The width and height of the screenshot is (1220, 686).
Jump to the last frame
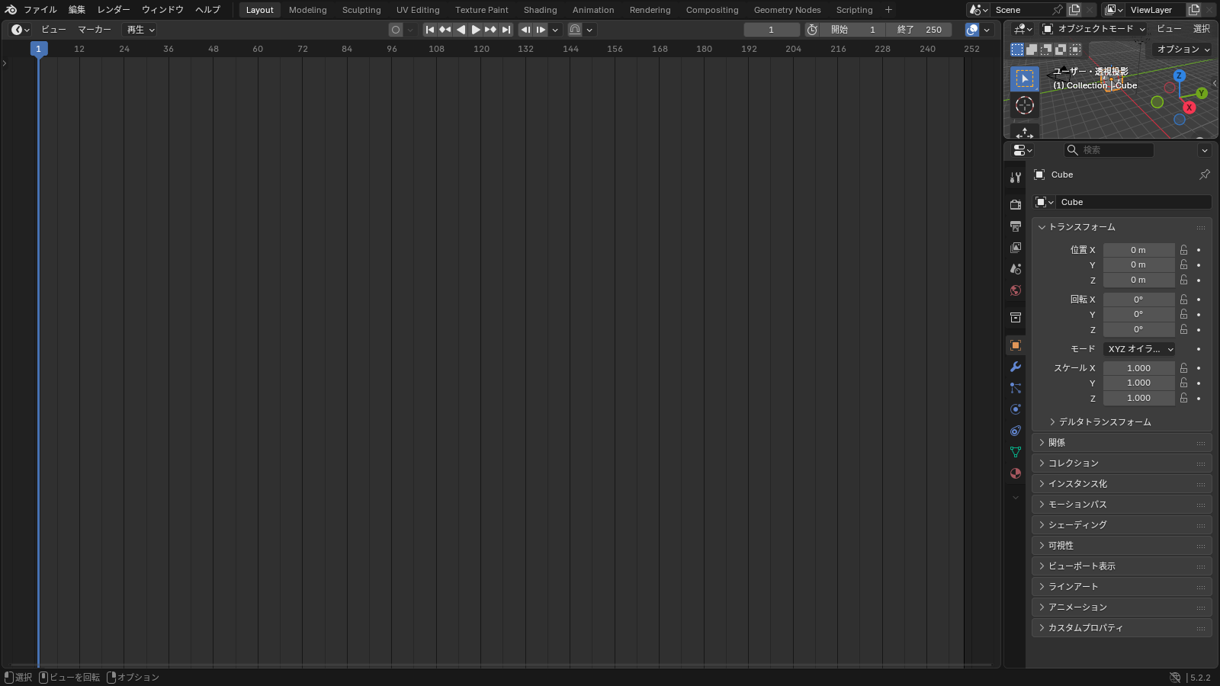pos(506,30)
